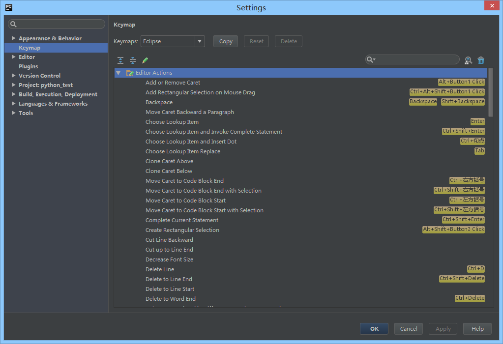The height and width of the screenshot is (344, 503).
Task: Click the PyCharm logo in title bar
Action: [x=9, y=7]
